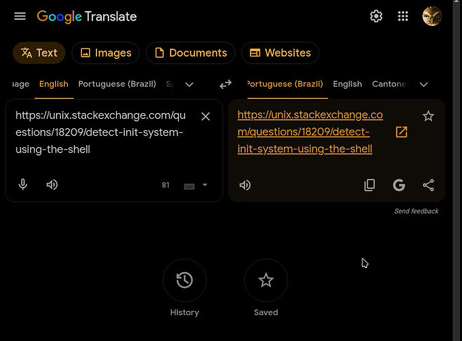The height and width of the screenshot is (341, 462).
Task: Open the Google apps grid
Action: (403, 16)
